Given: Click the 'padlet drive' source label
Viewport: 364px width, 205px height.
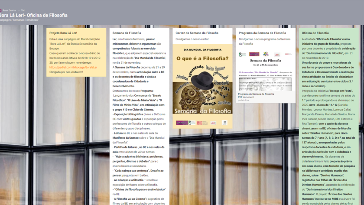Looking at the screenshot, I should [244, 100].
